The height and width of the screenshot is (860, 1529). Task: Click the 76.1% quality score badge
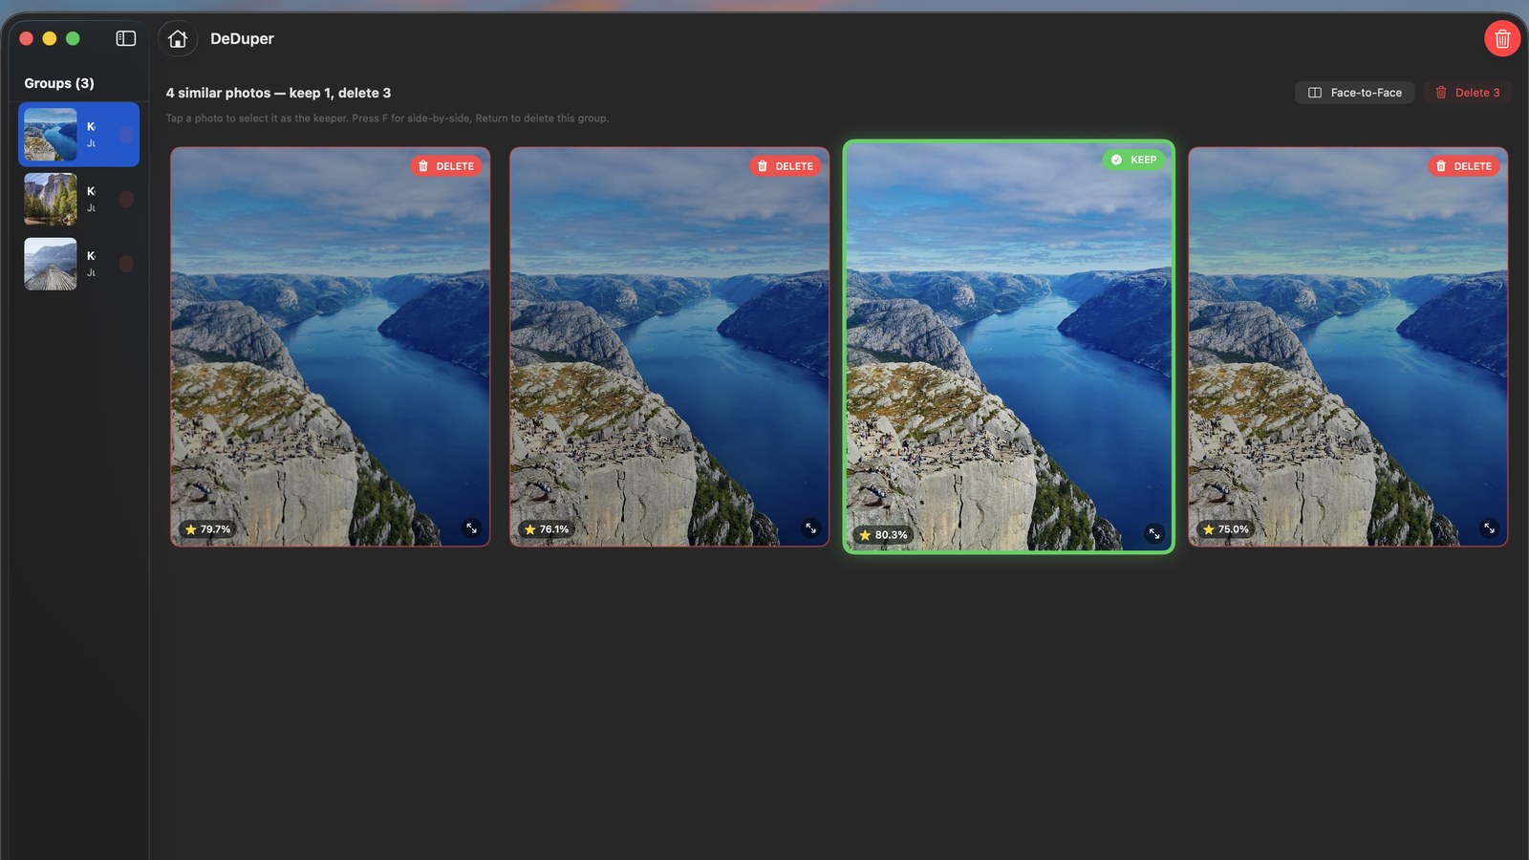click(x=547, y=529)
